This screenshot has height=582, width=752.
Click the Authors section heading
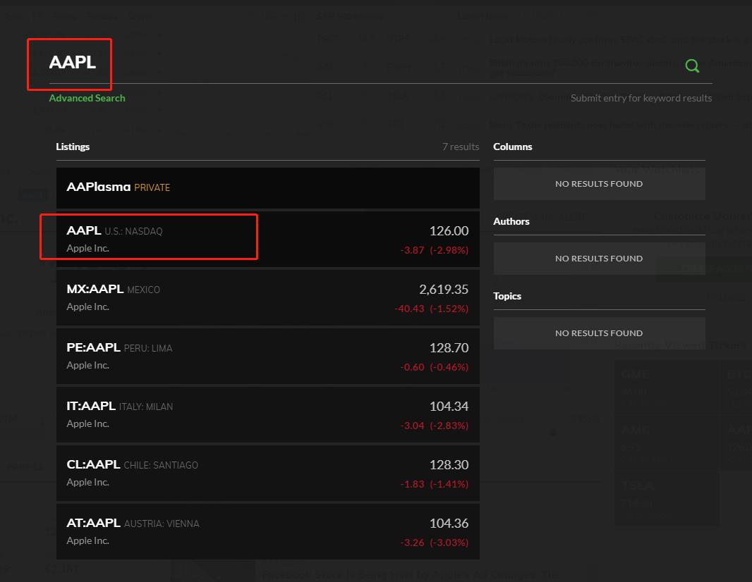pyautogui.click(x=511, y=221)
